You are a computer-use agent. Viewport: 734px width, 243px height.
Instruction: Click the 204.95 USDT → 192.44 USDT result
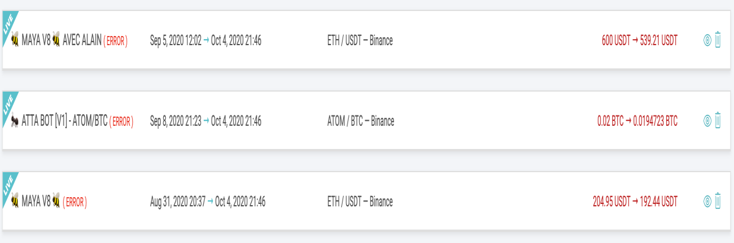(635, 201)
